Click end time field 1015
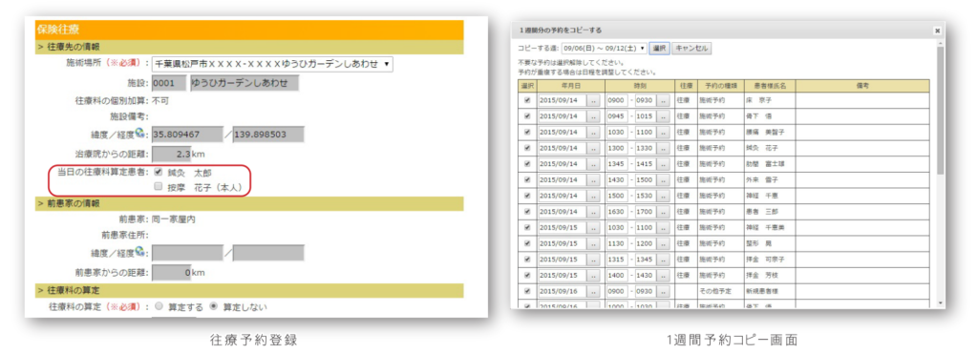978x354 pixels. (646, 115)
